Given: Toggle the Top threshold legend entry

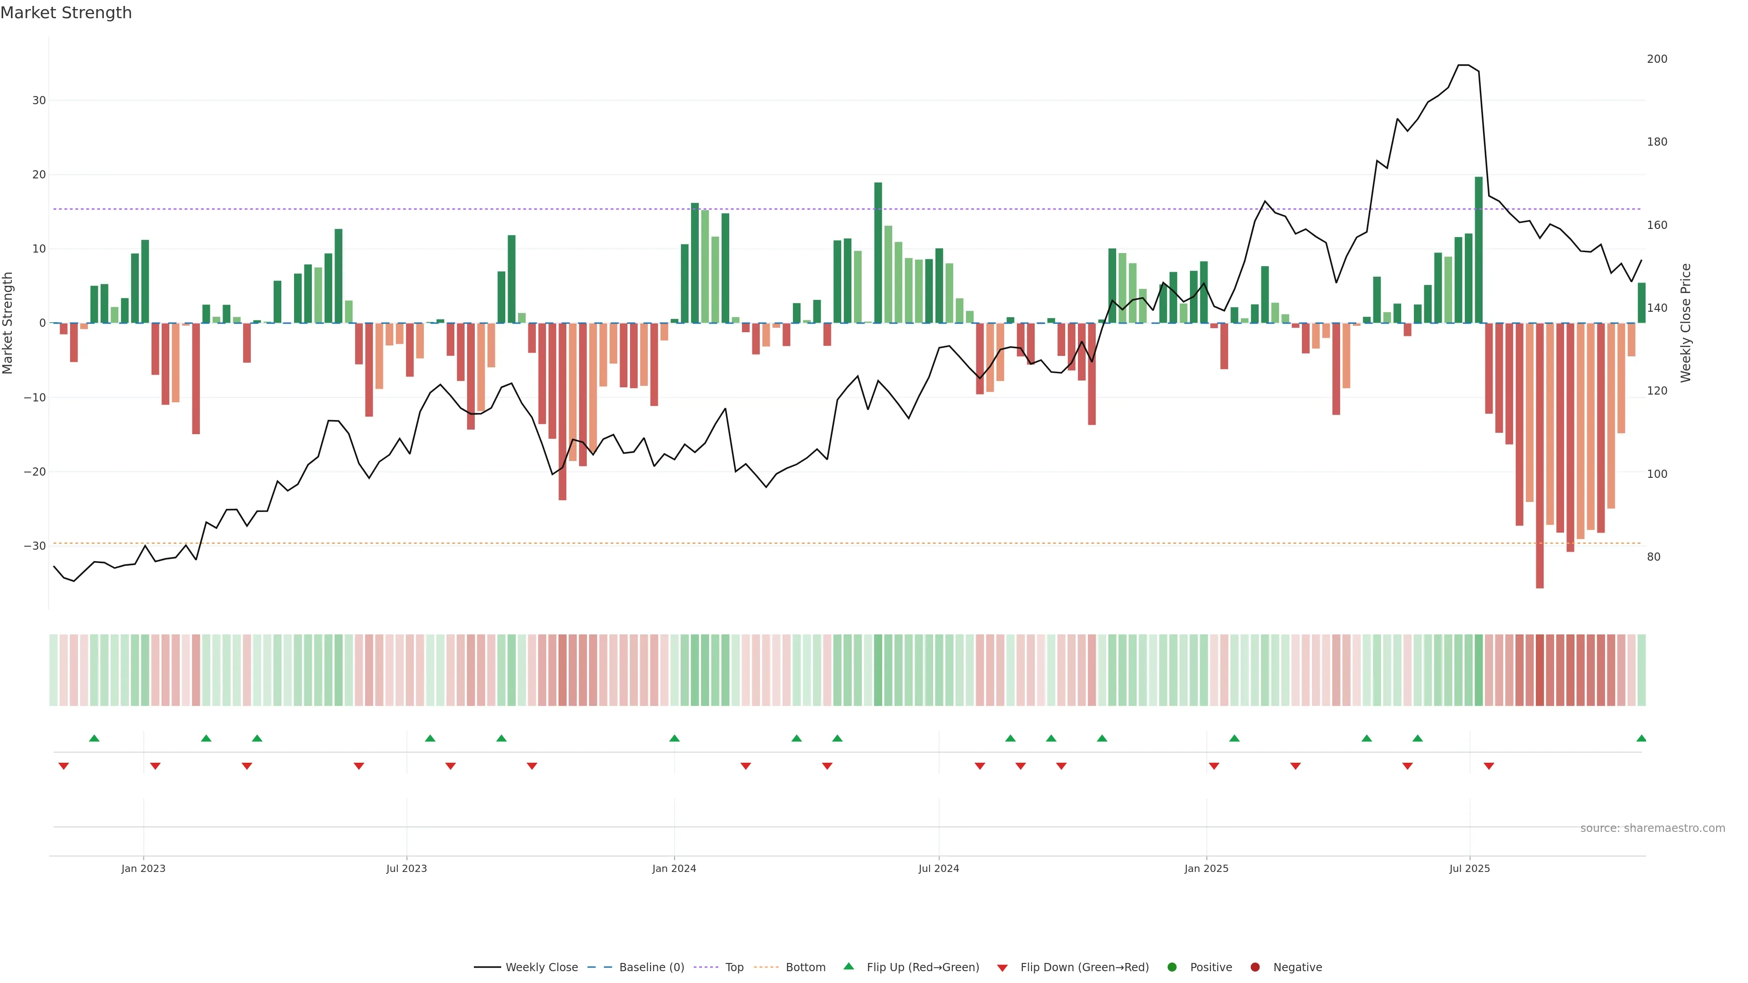Looking at the screenshot, I should point(733,967).
